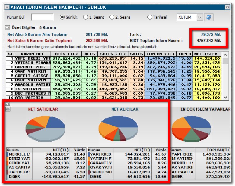Screen dimensions: 235x186
Task: Click value 817,624,052 in ALIS column
Action: [x=66, y=58]
